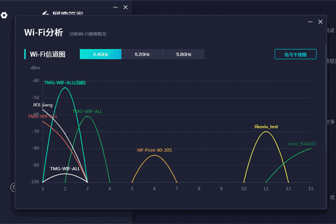Click the green ezviz_B4A382 network label

[302, 144]
